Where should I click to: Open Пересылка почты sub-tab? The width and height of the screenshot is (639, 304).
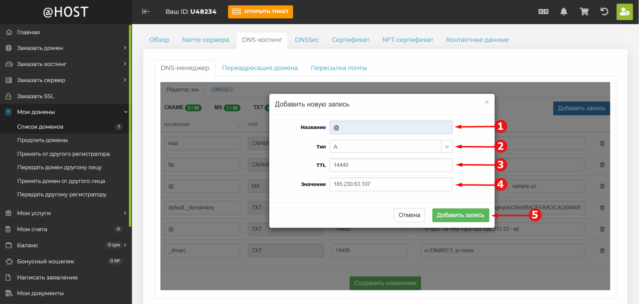coord(339,68)
